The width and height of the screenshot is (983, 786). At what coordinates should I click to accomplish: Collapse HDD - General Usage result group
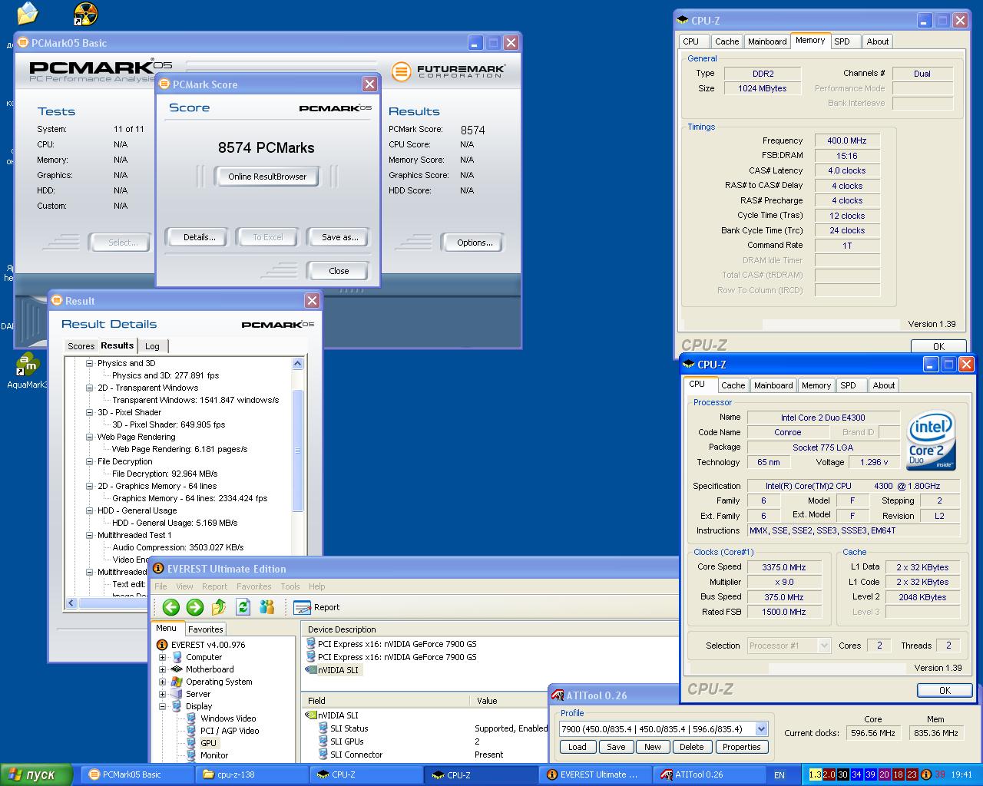tap(89, 510)
